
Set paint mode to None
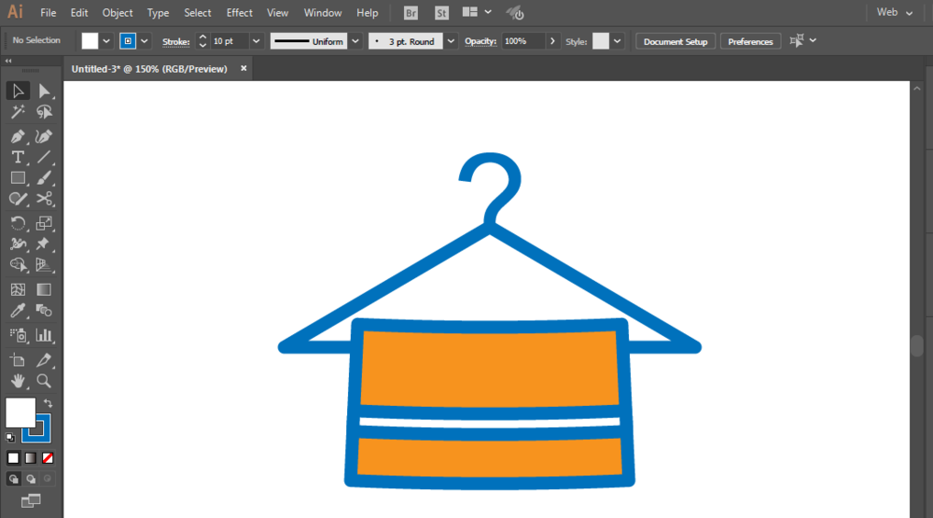point(48,458)
